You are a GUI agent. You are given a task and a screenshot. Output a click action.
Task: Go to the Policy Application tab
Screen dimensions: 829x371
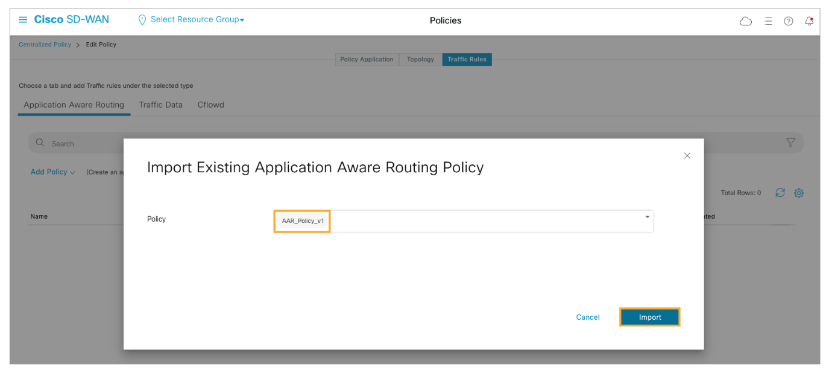coord(367,60)
